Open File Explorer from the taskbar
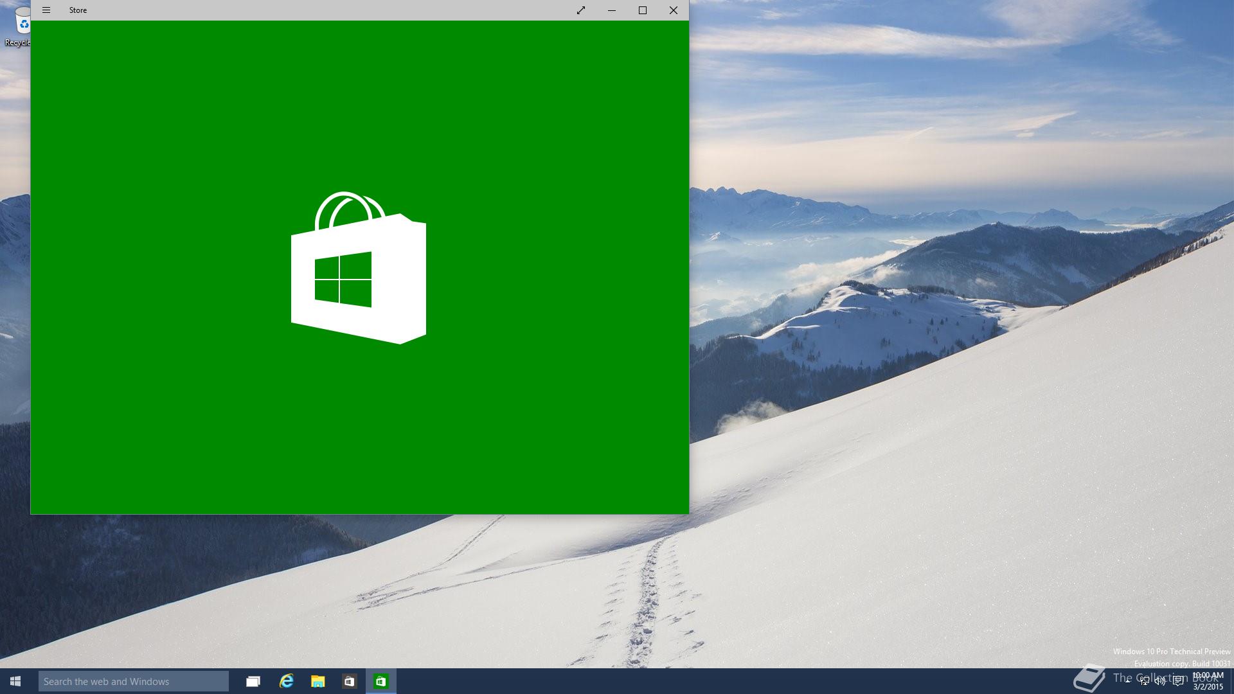1234x694 pixels. [x=317, y=681]
